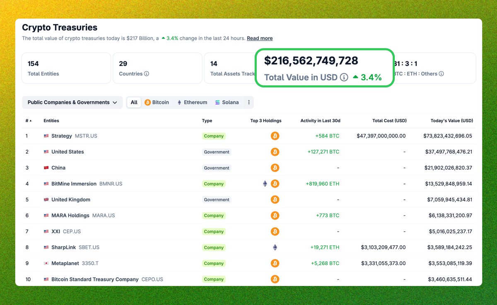497x305 pixels.
Task: Click the Entities column header
Action: point(51,121)
